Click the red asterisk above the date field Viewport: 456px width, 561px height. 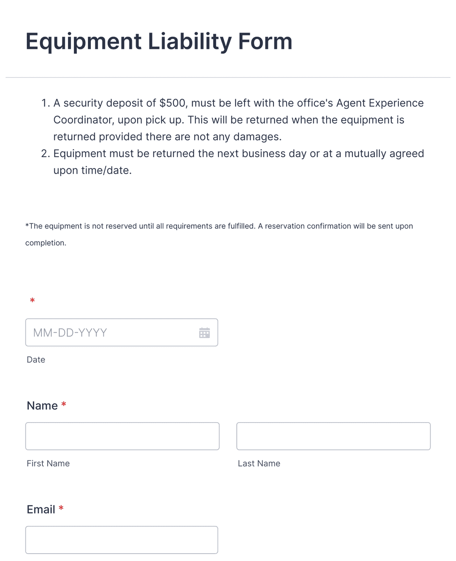(x=32, y=301)
